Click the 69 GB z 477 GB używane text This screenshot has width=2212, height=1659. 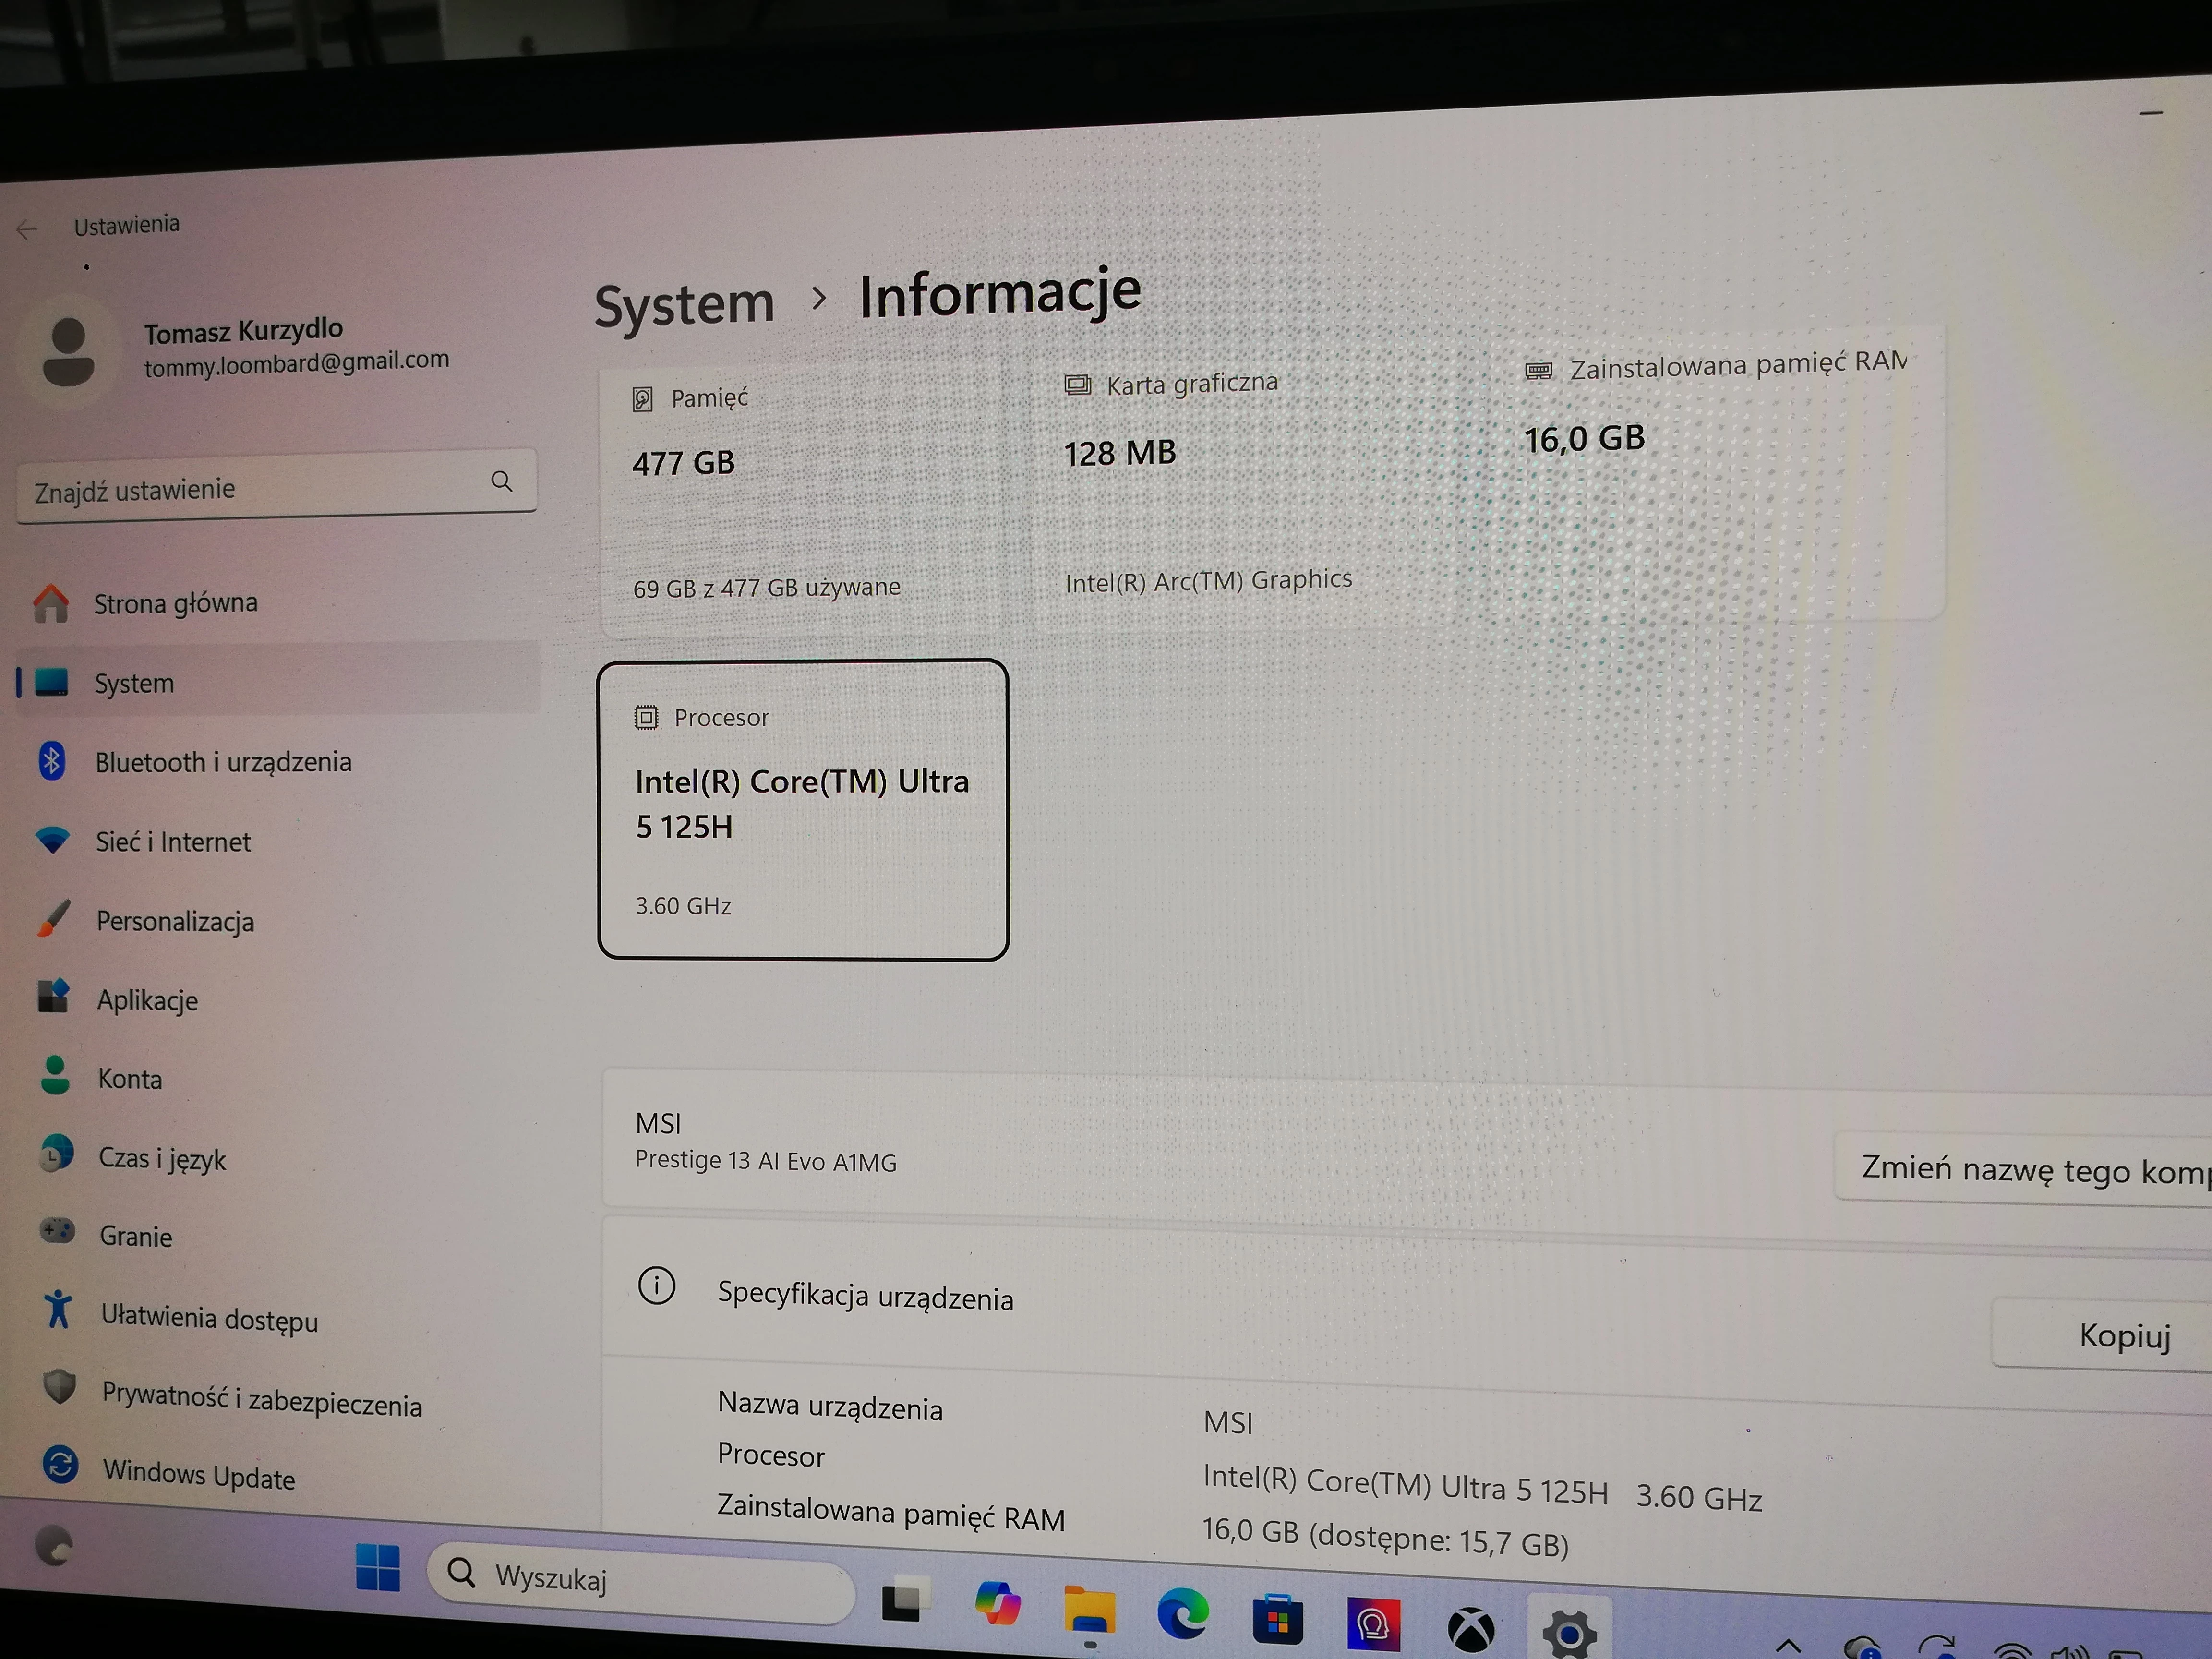tap(766, 587)
